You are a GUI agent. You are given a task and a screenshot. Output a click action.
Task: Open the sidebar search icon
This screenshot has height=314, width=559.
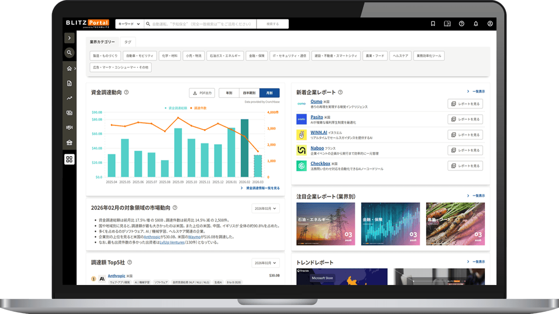[69, 52]
